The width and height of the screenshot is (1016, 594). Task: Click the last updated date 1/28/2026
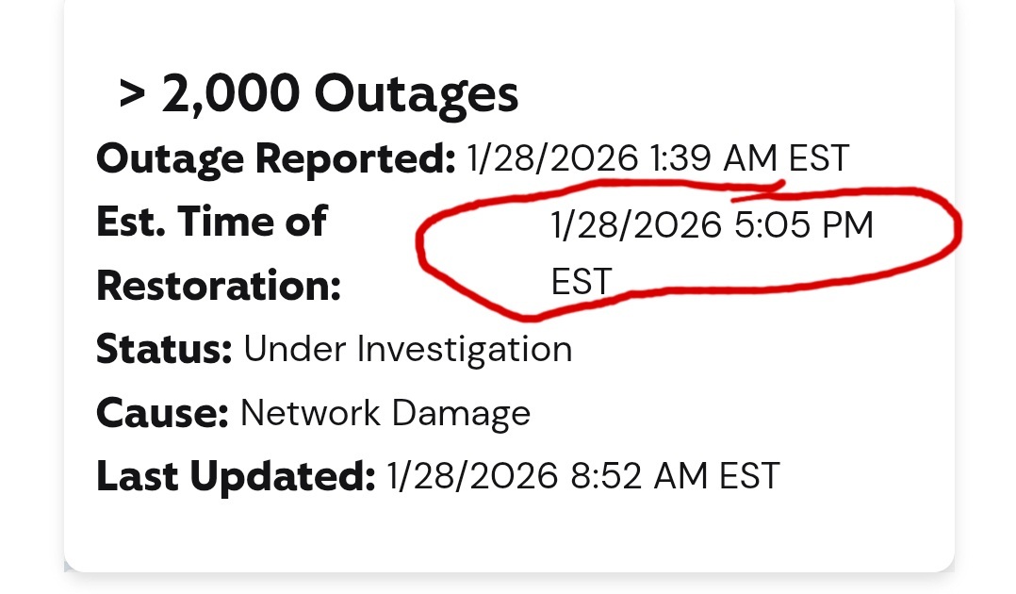pyautogui.click(x=473, y=476)
